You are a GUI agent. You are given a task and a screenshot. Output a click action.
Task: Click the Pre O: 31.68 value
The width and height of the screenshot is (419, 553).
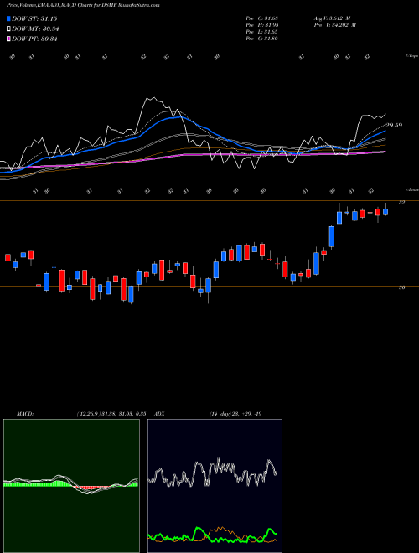point(261,18)
